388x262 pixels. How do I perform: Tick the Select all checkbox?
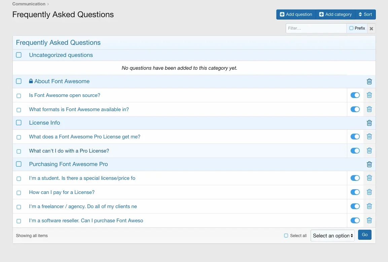pyautogui.click(x=286, y=236)
